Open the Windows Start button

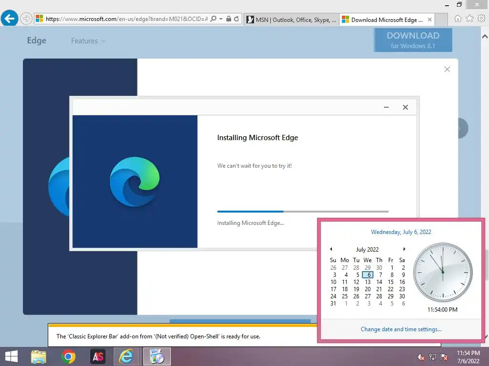coord(11,356)
